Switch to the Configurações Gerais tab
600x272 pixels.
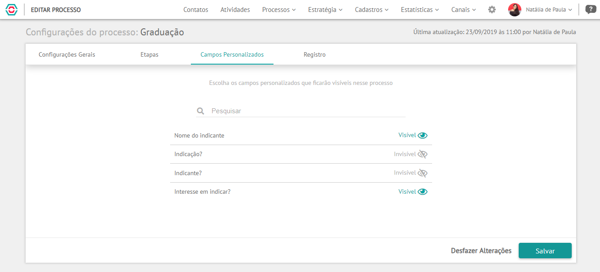tap(67, 54)
